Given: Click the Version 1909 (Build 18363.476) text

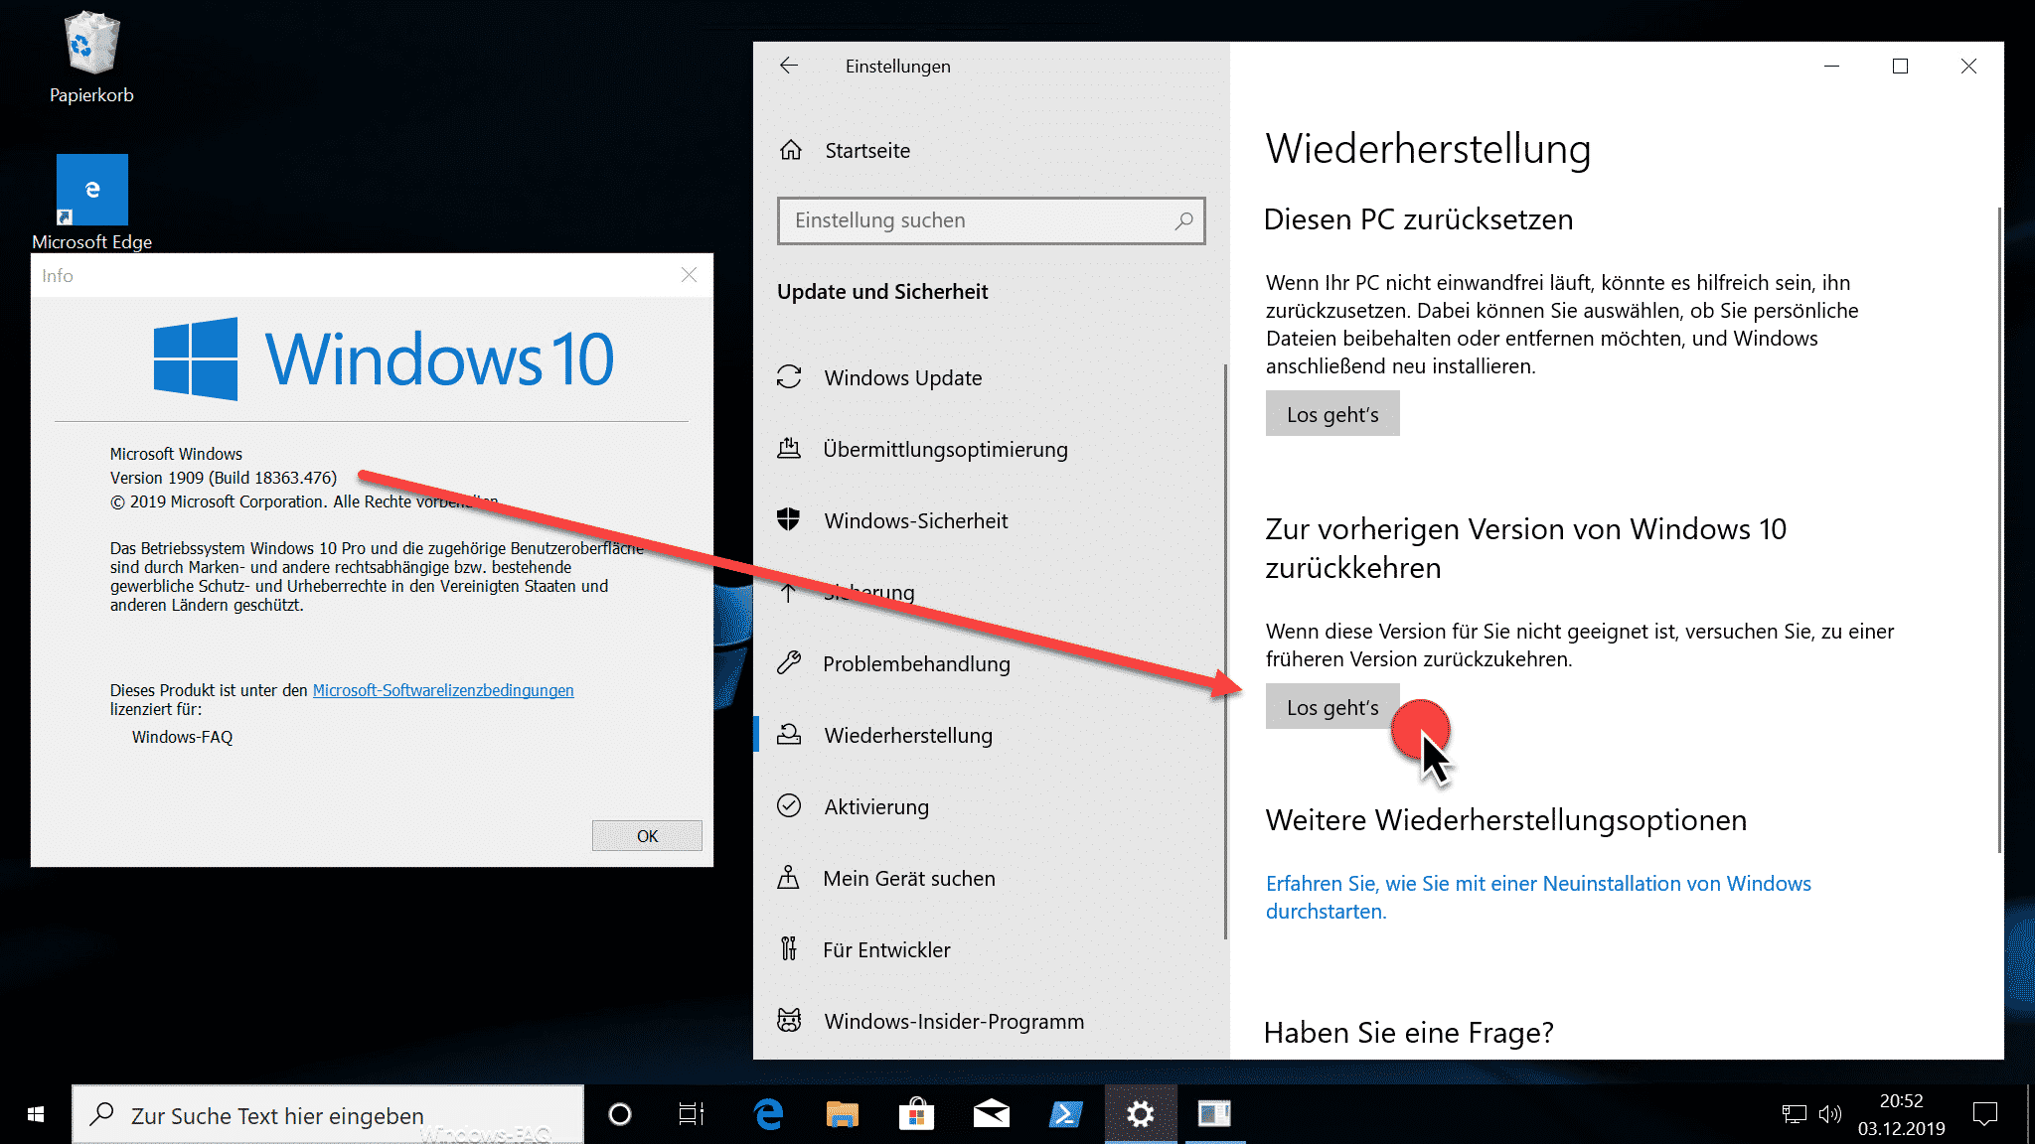Looking at the screenshot, I should (224, 478).
